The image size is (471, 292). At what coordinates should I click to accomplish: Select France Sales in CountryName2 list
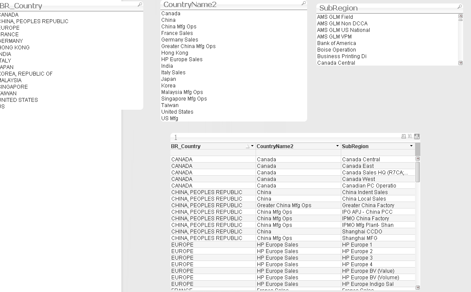point(177,33)
